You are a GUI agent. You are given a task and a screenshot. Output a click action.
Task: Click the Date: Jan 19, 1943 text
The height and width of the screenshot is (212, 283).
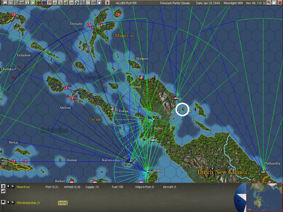click(208, 3)
